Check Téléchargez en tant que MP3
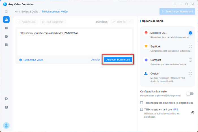This screenshot has width=198, height=132. click(x=142, y=109)
